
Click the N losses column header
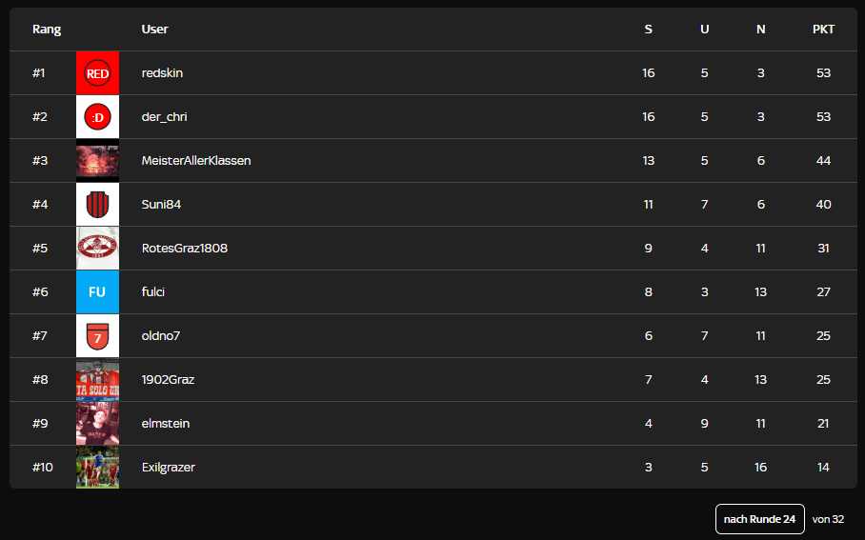pyautogui.click(x=760, y=30)
